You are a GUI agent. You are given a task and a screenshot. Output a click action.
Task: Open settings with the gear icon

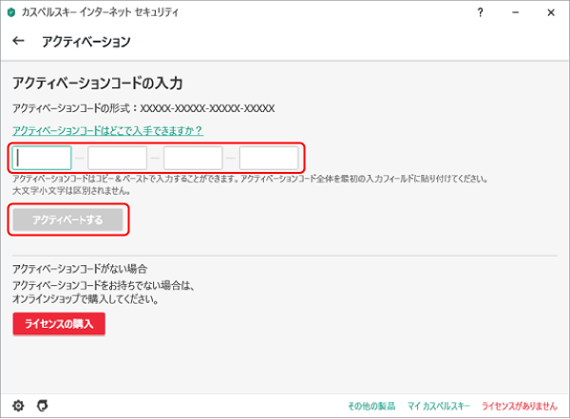point(18,406)
